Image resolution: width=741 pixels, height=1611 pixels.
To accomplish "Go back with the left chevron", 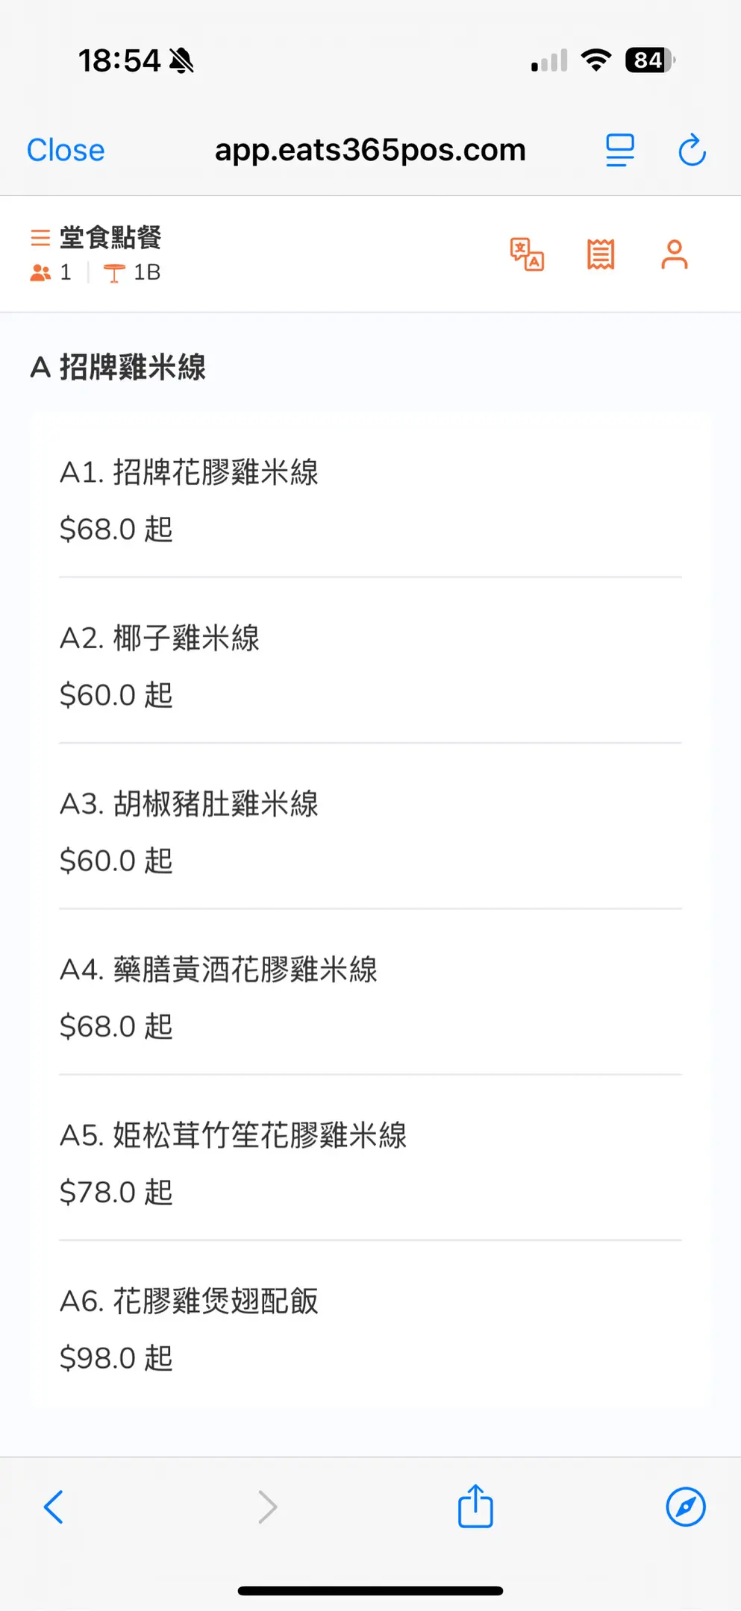I will [x=54, y=1507].
